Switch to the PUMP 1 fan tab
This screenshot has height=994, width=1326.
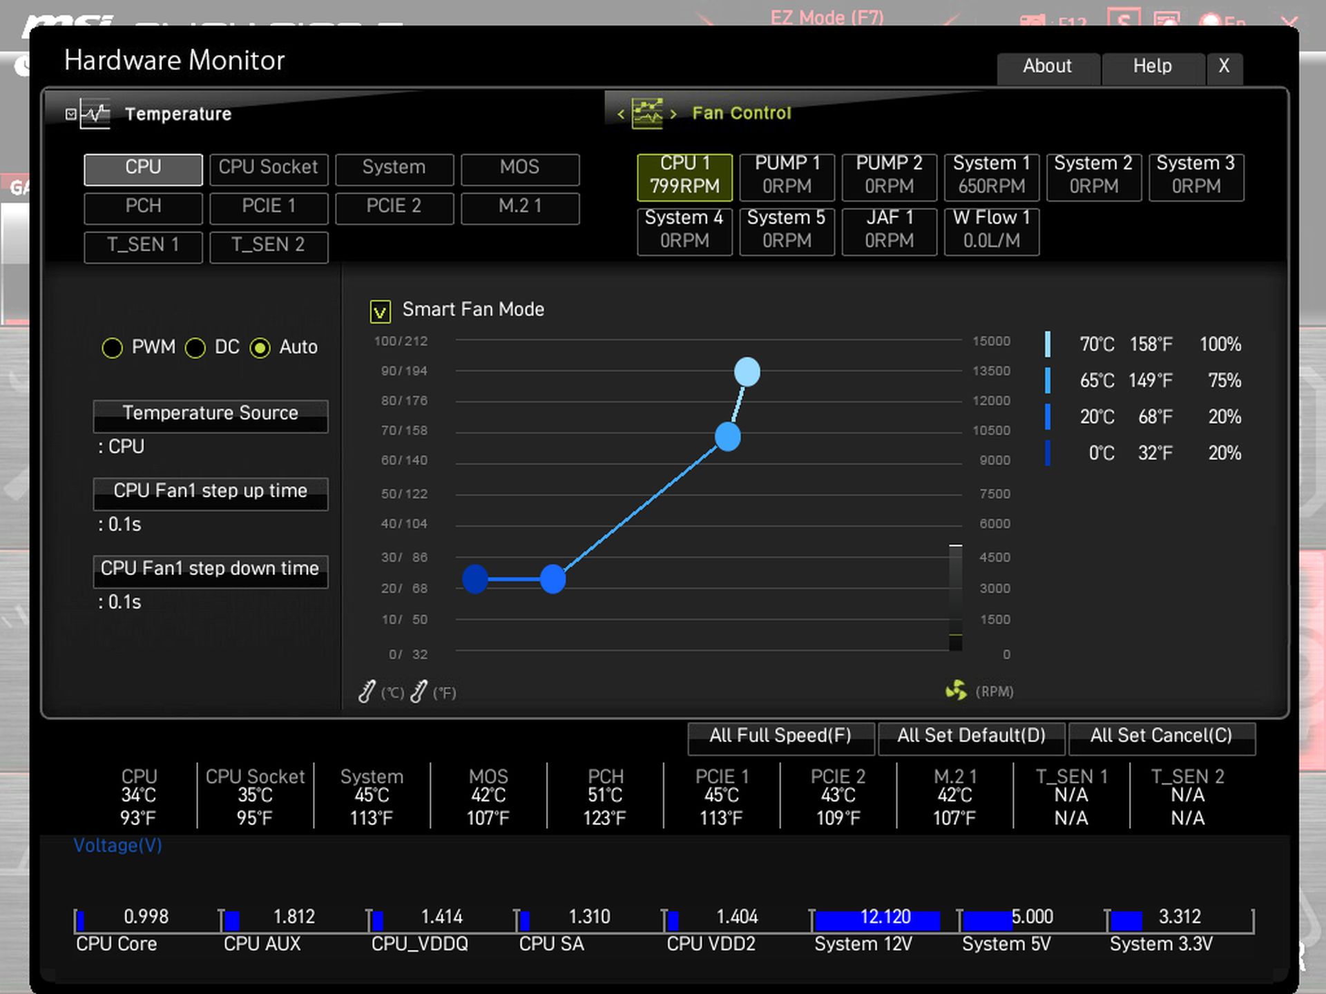[x=787, y=175]
